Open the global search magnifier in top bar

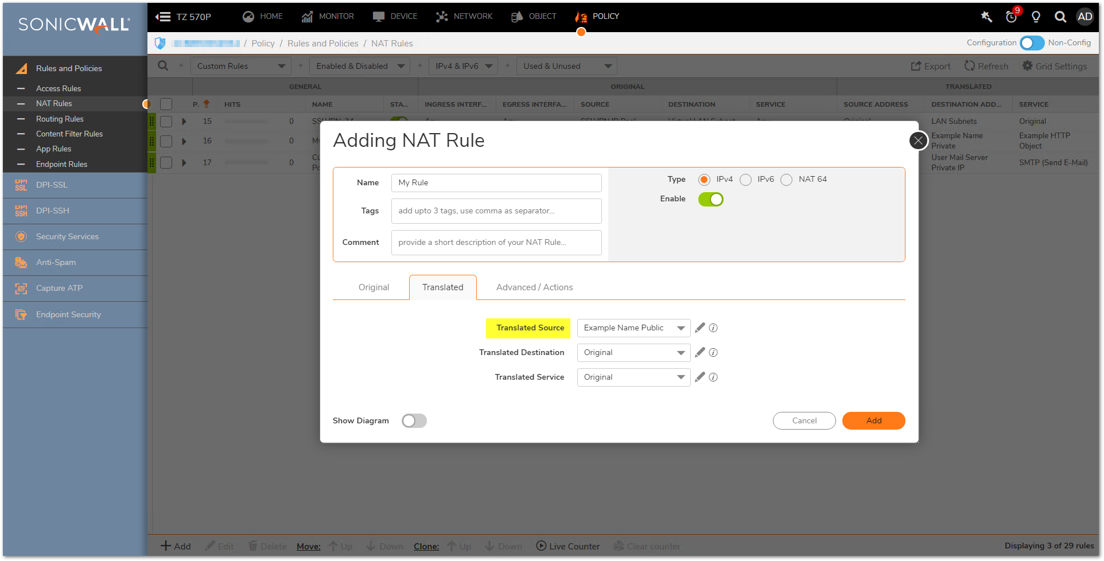tap(1060, 17)
